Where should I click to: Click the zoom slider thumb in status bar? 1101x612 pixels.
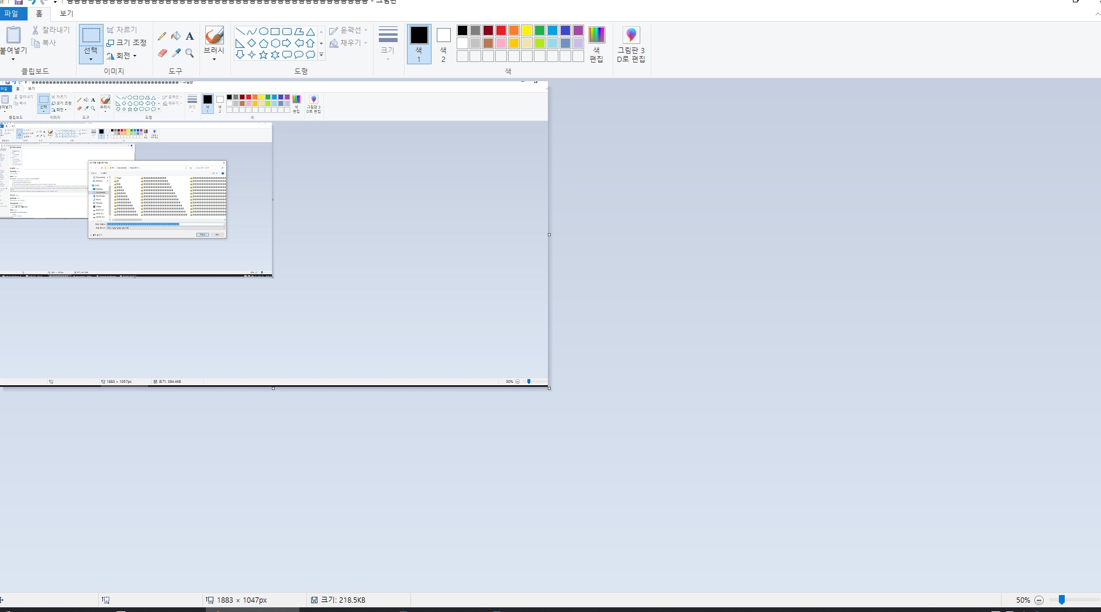coord(1062,600)
